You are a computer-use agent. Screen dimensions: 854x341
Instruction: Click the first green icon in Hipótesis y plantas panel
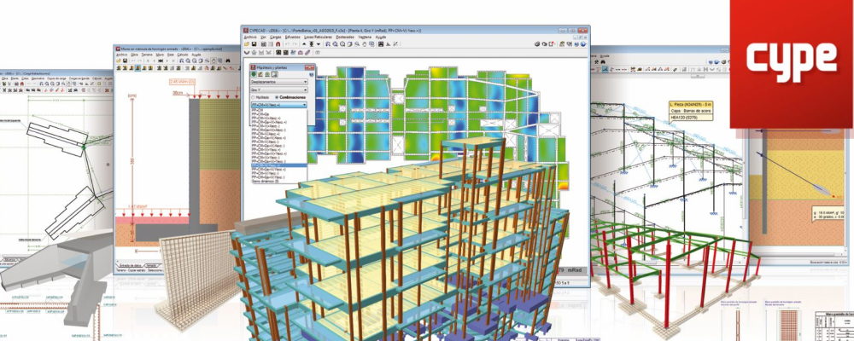point(254,74)
